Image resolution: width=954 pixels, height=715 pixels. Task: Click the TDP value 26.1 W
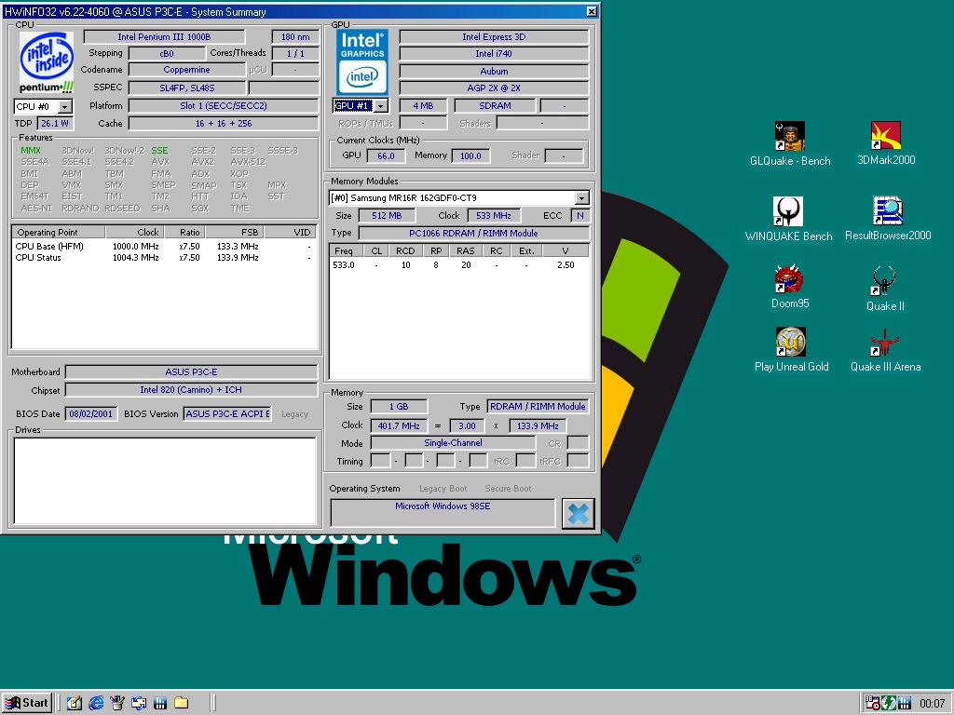click(55, 124)
